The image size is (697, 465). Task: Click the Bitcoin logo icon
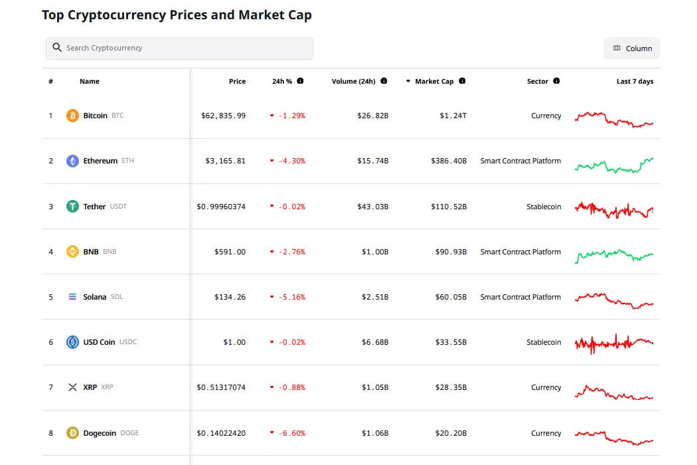tap(73, 115)
